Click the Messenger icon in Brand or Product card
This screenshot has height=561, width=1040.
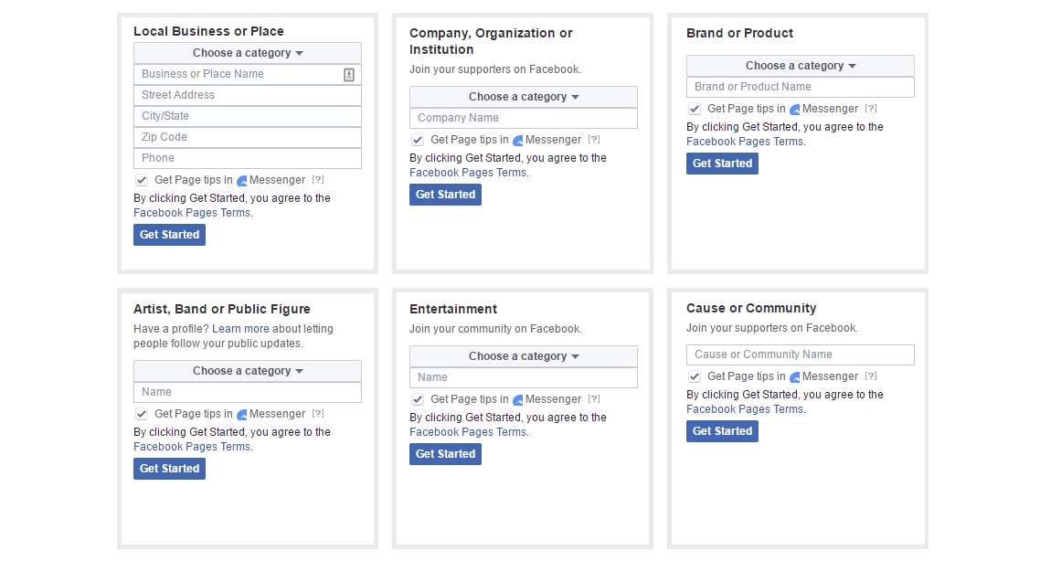pyautogui.click(x=796, y=109)
